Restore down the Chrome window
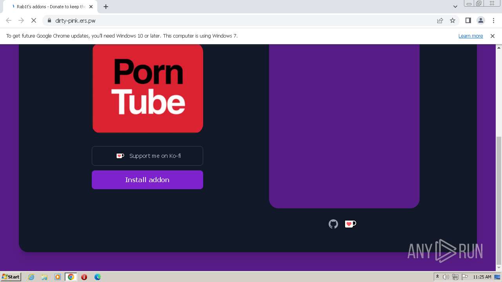The width and height of the screenshot is (502, 282). click(x=479, y=4)
